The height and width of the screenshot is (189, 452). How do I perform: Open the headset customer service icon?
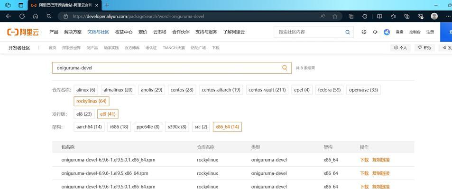tap(375, 32)
